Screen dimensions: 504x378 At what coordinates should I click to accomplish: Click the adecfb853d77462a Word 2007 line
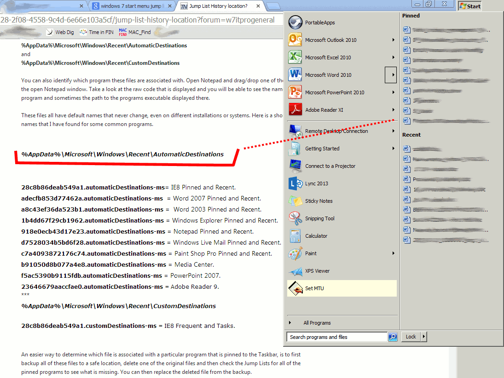pyautogui.click(x=141, y=199)
